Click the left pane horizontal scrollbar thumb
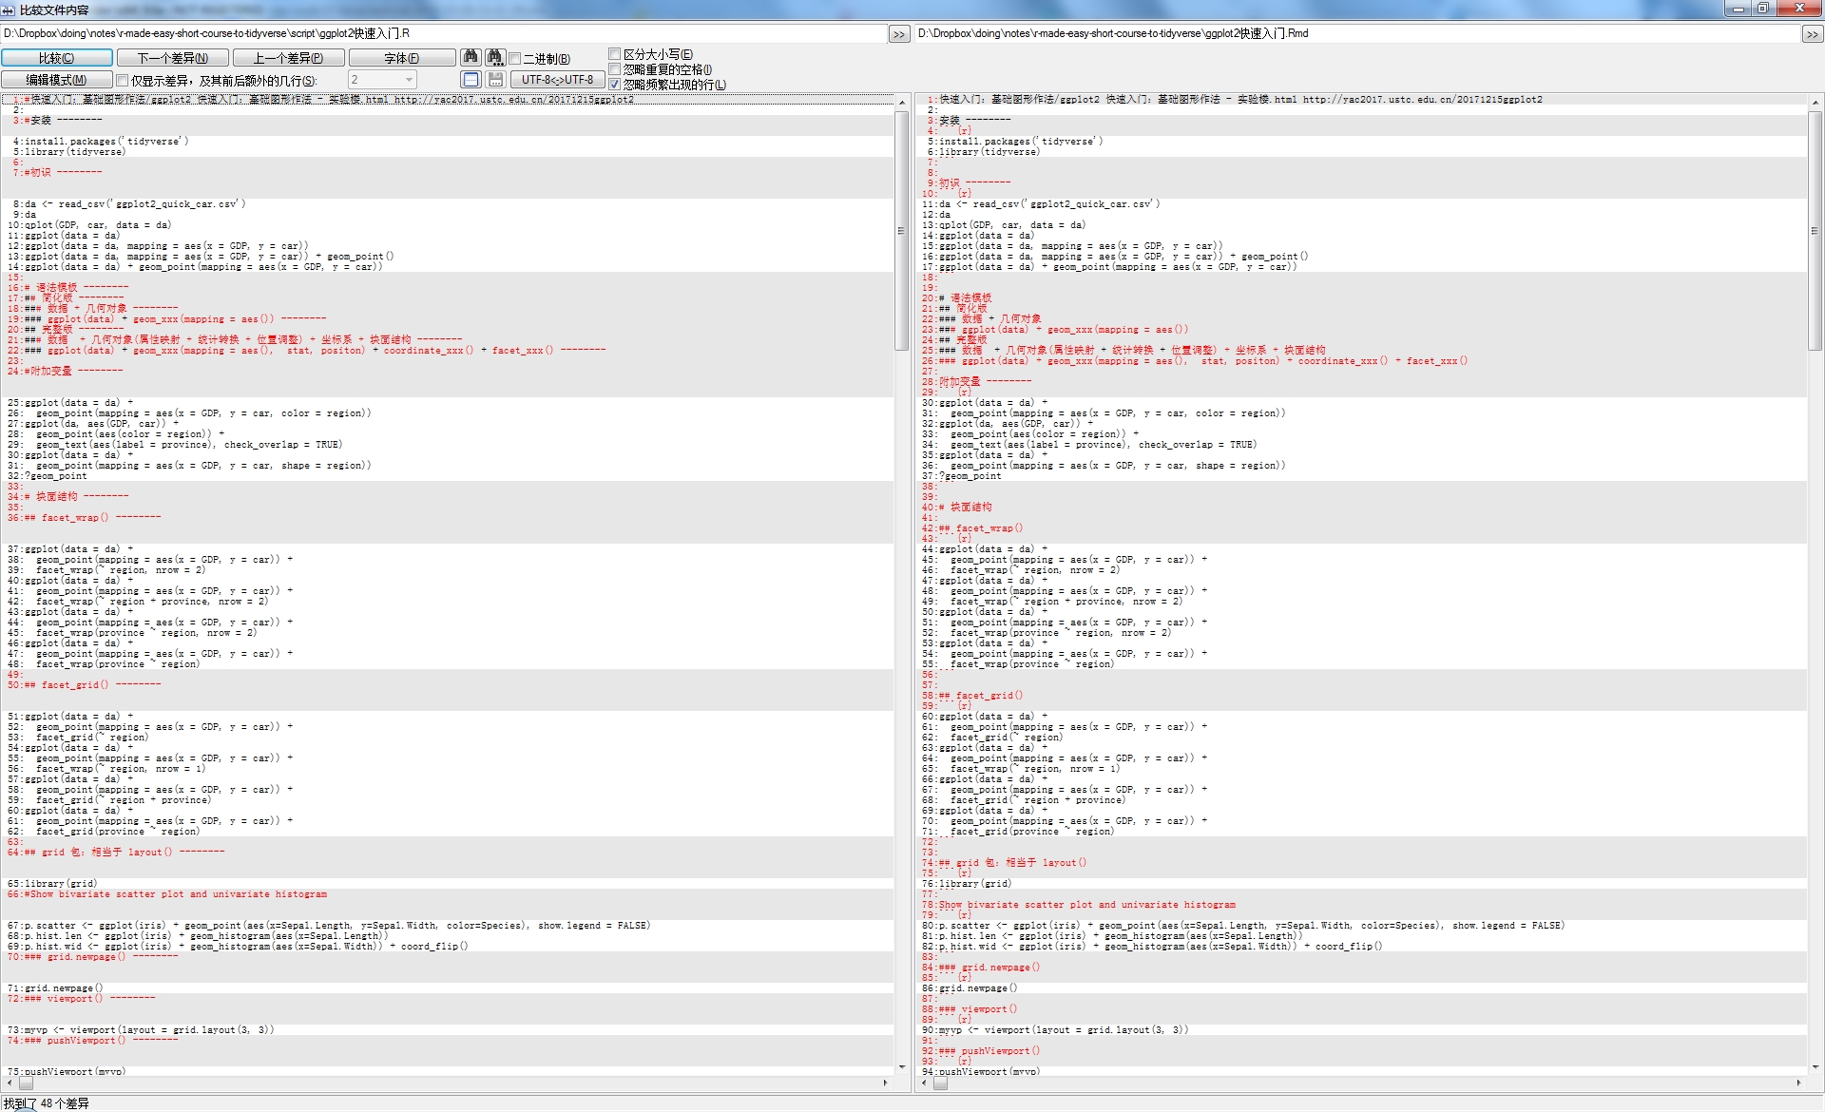1825x1112 pixels. (x=26, y=1083)
